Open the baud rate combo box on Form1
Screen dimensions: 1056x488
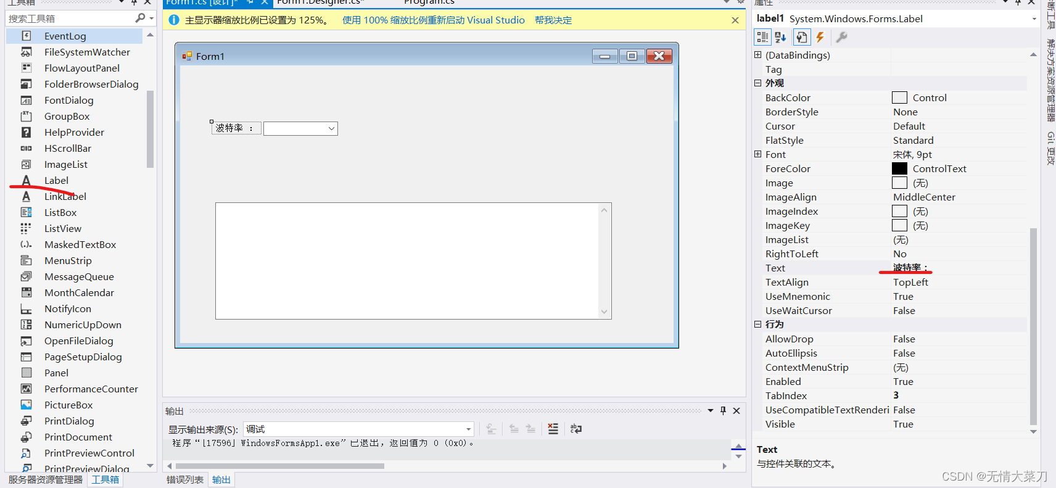coord(331,128)
